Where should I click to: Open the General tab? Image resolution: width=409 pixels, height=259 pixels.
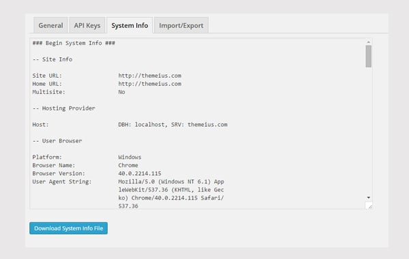tap(50, 25)
